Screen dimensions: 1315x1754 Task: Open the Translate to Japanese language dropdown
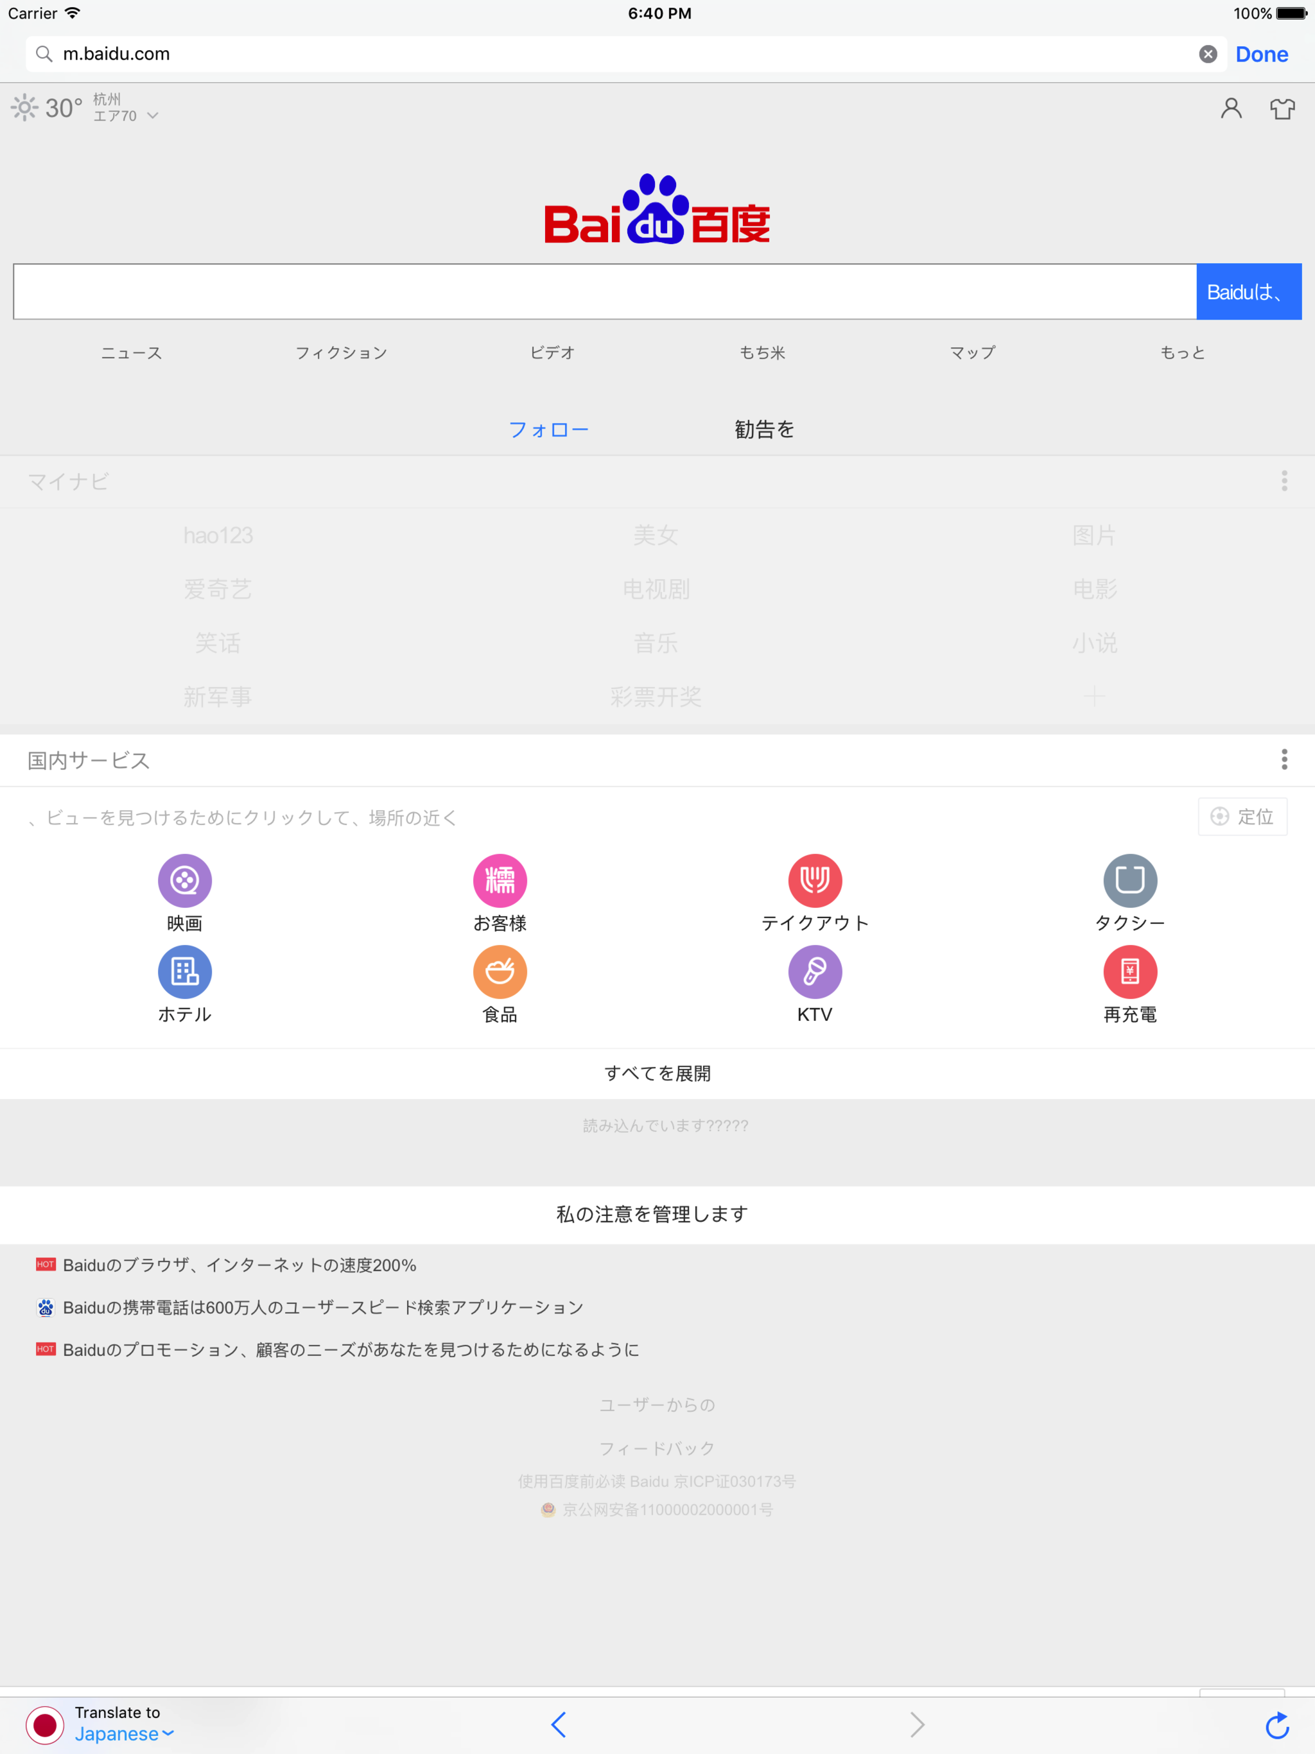[x=124, y=1724]
